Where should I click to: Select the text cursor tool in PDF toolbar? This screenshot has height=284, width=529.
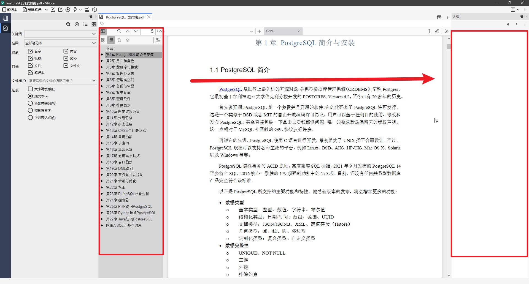pos(429,31)
